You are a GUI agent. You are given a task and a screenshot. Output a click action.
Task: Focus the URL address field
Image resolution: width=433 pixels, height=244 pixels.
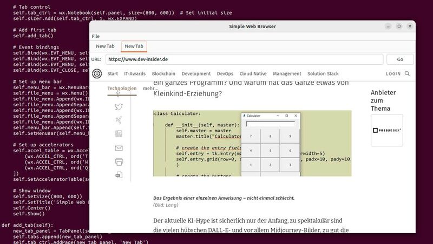pyautogui.click(x=244, y=59)
